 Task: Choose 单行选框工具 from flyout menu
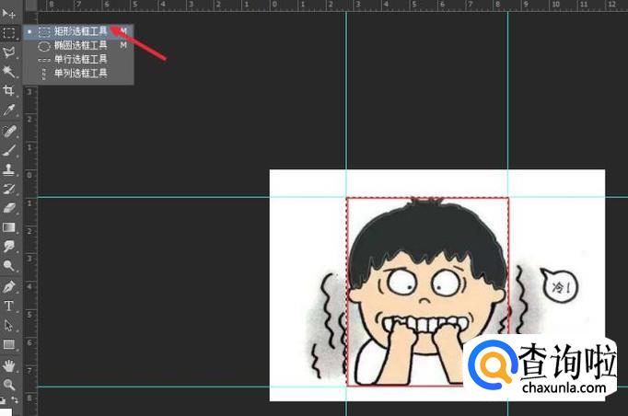78,59
